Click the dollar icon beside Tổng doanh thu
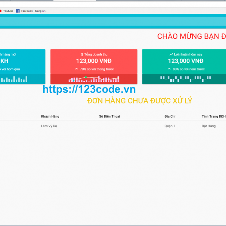This screenshot has width=226, height=226. click(82, 55)
